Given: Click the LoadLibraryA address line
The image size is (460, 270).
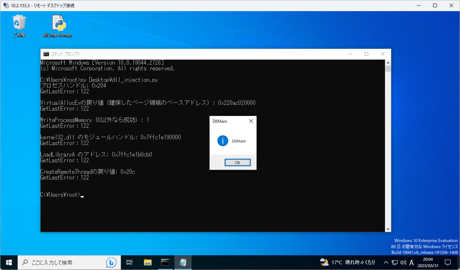Looking at the screenshot, I should (96, 155).
